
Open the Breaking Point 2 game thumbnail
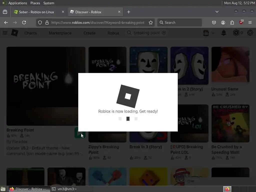(x=107, y=60)
